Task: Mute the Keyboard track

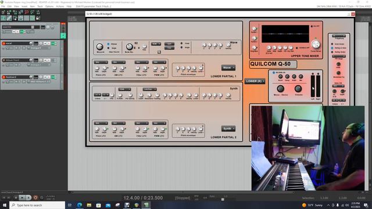Action: point(45,77)
